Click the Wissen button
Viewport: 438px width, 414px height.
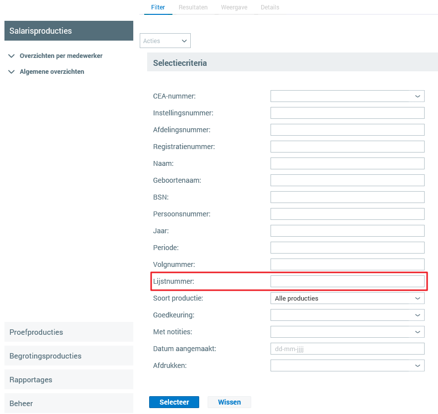click(229, 402)
